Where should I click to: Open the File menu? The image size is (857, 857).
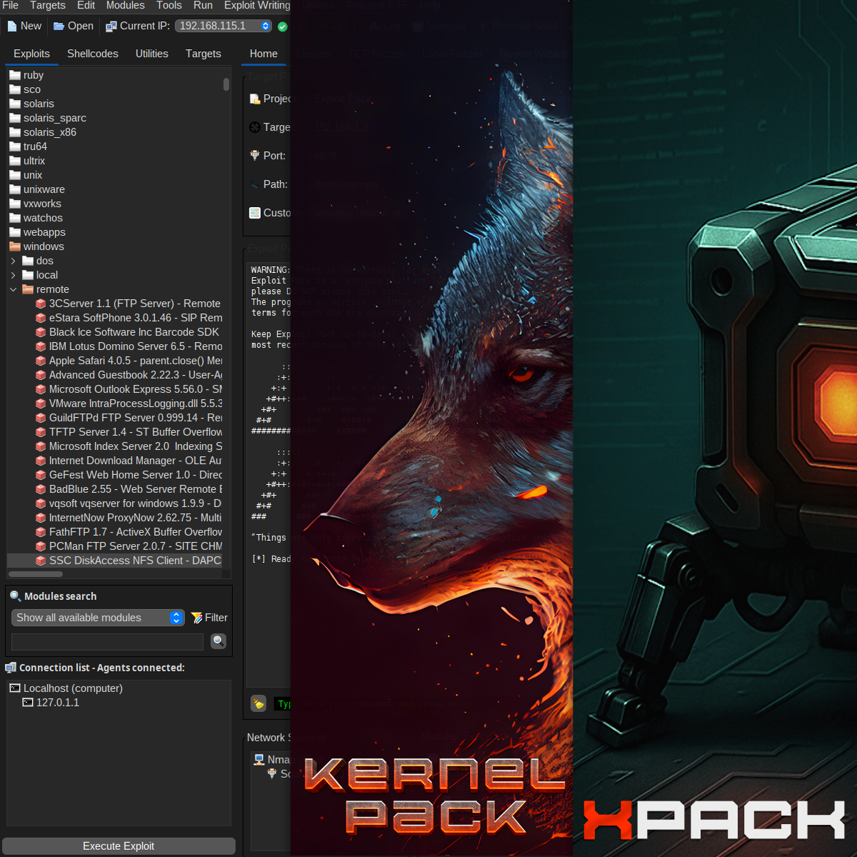pos(11,5)
